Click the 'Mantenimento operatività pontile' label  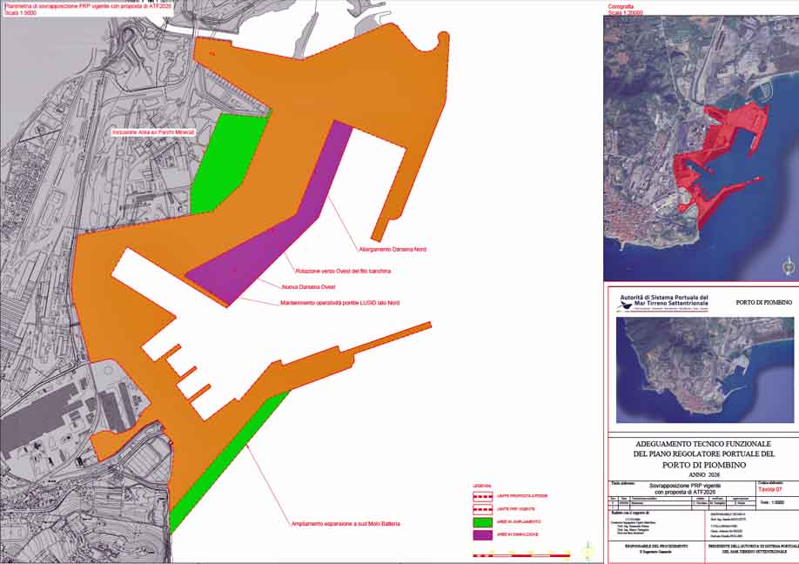coord(340,303)
